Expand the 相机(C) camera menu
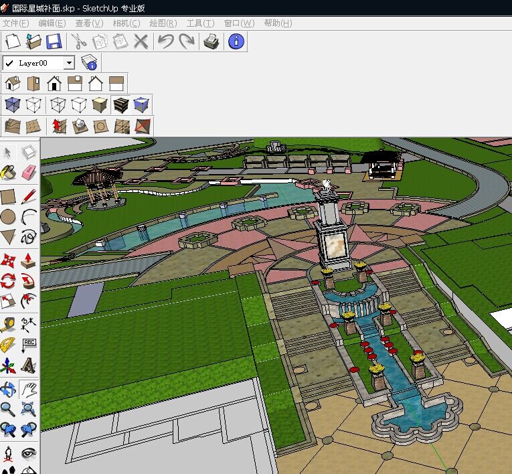This screenshot has width=512, height=474. (x=126, y=23)
